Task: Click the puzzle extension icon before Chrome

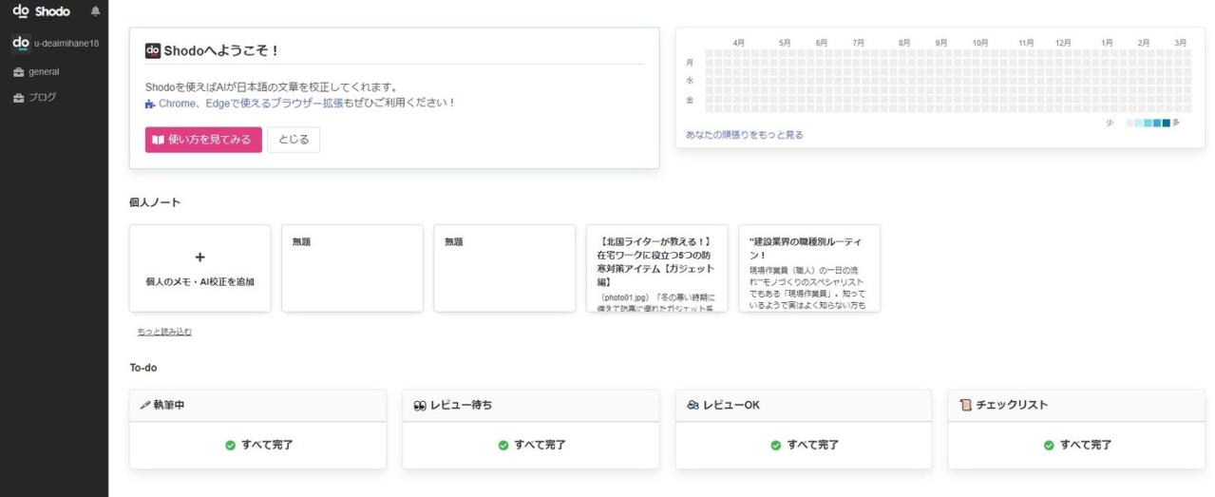Action: coord(150,103)
